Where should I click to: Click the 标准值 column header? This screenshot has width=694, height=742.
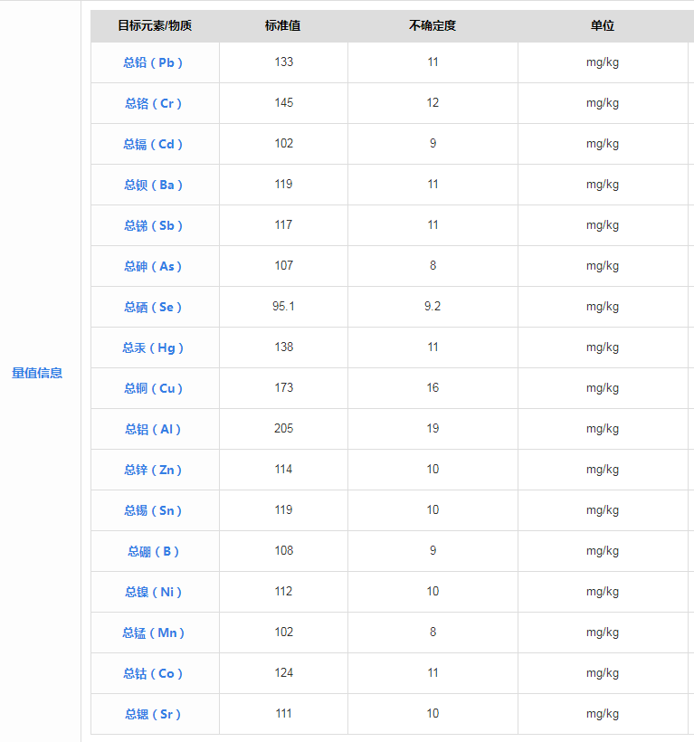pyautogui.click(x=283, y=25)
